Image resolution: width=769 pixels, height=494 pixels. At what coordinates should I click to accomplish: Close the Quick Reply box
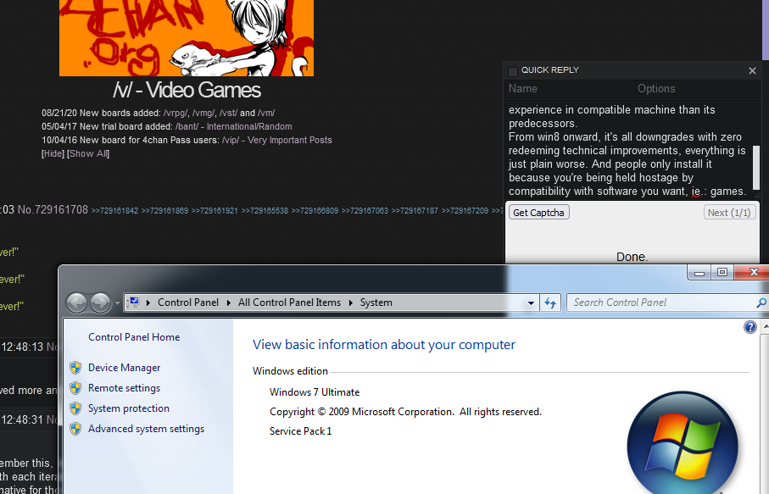tap(752, 71)
